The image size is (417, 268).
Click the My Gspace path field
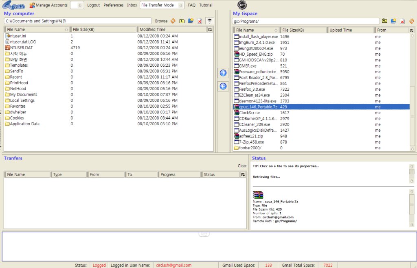305,21
